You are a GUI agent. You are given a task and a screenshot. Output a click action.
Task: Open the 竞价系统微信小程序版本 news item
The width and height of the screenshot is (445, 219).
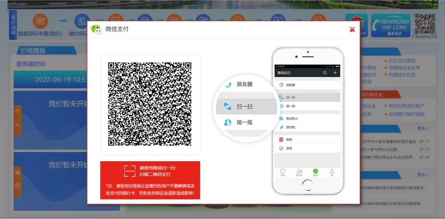394,188
